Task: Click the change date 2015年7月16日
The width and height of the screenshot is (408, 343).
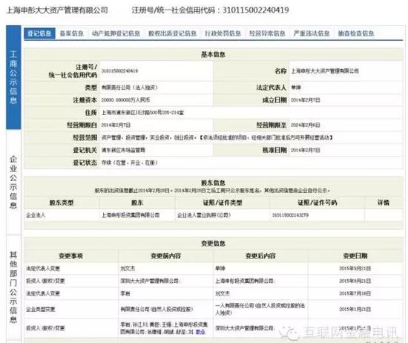Action: tap(355, 293)
